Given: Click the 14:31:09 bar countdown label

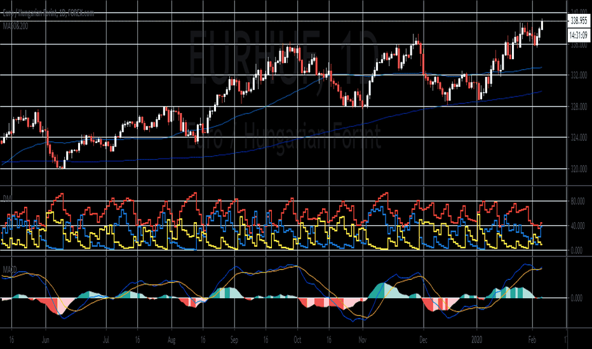Looking at the screenshot, I should [579, 36].
